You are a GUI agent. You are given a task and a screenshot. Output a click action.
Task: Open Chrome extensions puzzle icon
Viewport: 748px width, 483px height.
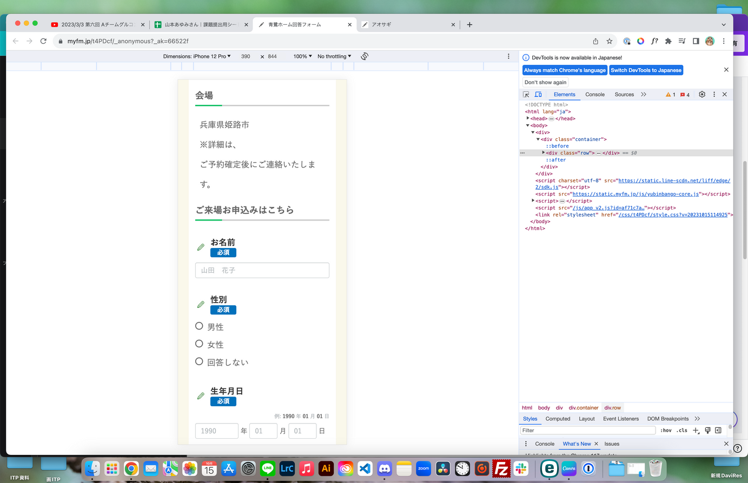[668, 41]
